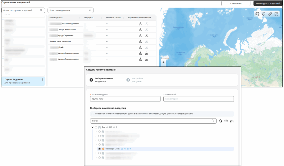The width and height of the screenshot is (284, 166).
Task: Click unassign vehicle icon for Артур Сергеевич
Action: pyautogui.click(x=146, y=35)
